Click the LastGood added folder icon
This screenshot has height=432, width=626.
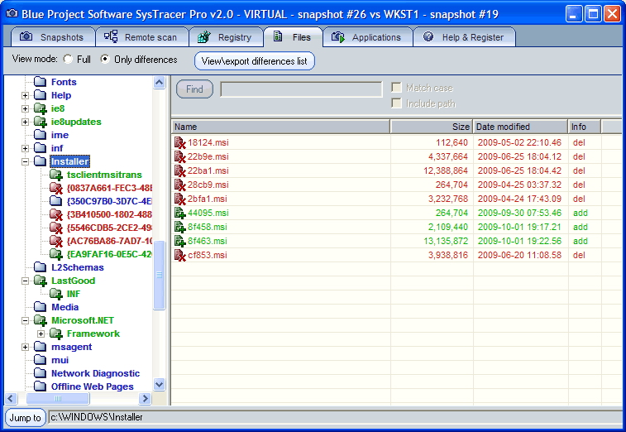40,281
